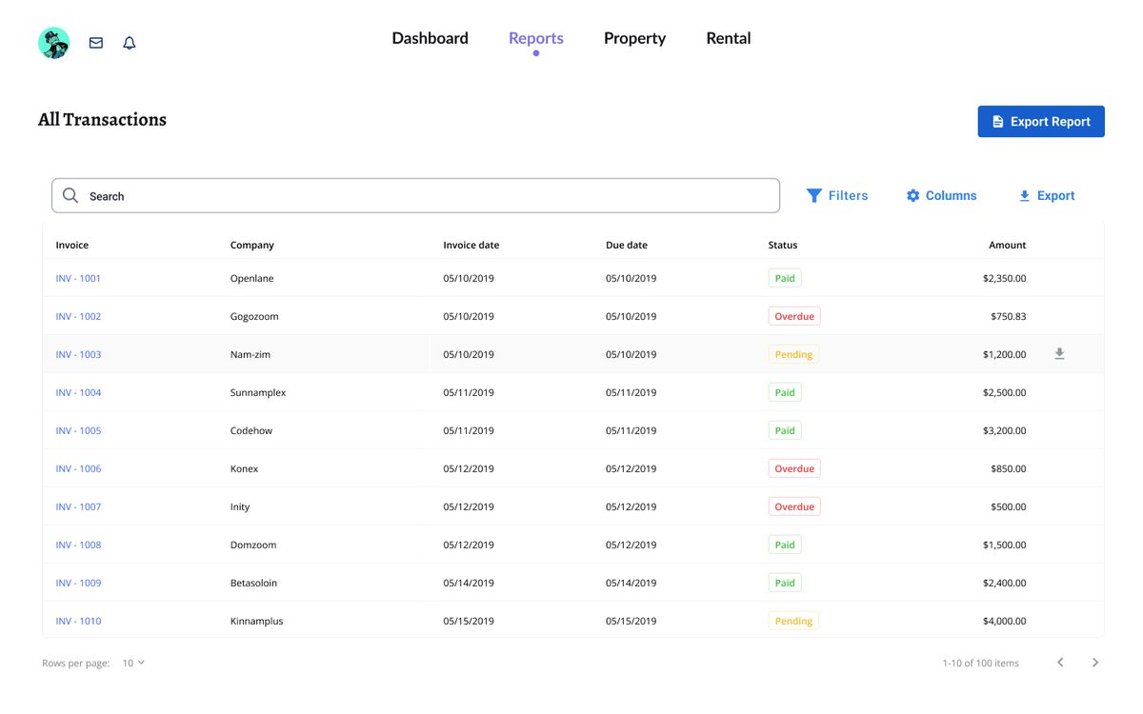Click the Export Report button
The image size is (1143, 714).
point(1041,122)
